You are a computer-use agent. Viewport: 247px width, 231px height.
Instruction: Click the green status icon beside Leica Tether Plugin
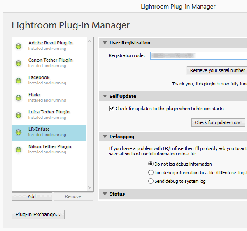(x=19, y=115)
